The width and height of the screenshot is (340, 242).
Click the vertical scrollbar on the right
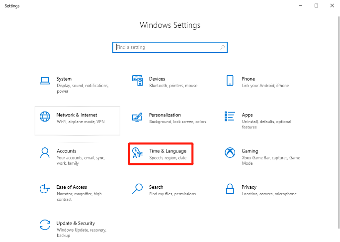[339, 122]
